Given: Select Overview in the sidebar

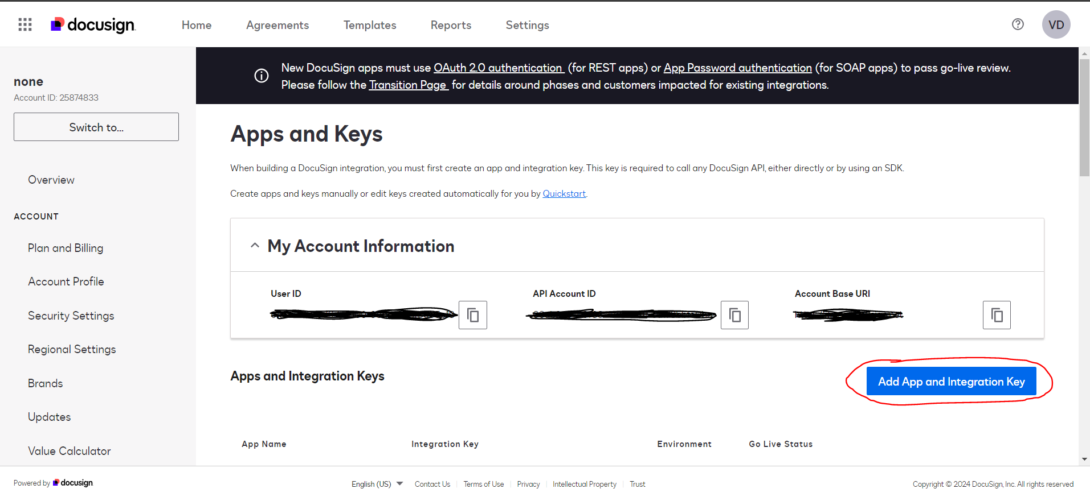Looking at the screenshot, I should click(x=51, y=180).
